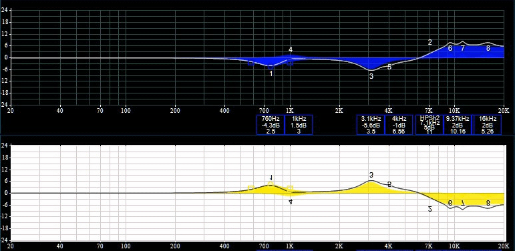Select band 5 node in the blue EQ graph
The height and width of the screenshot is (251, 515).
389,67
